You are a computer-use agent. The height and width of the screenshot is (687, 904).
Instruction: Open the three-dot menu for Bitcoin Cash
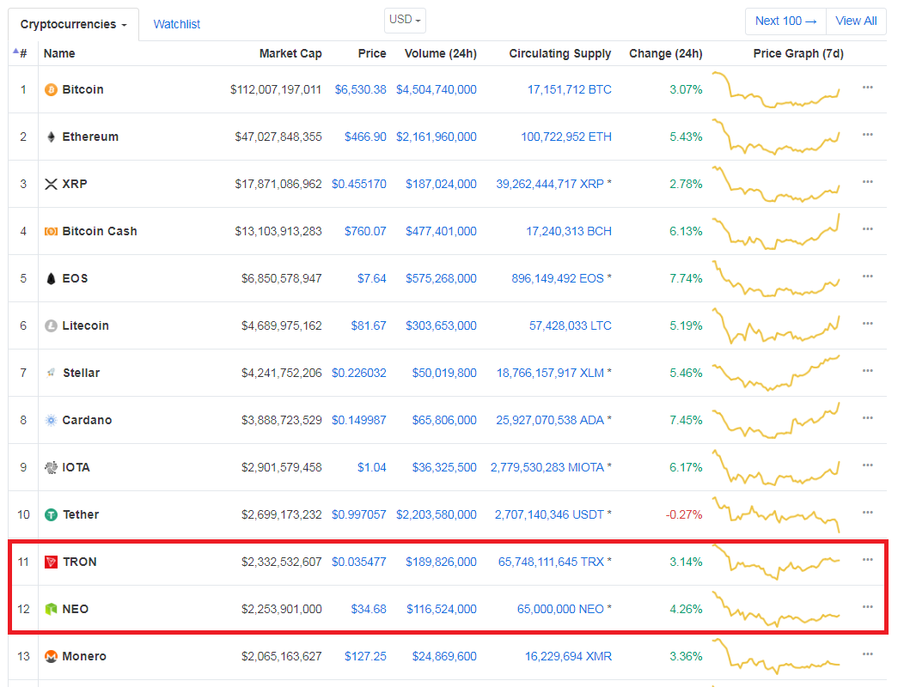point(868,229)
